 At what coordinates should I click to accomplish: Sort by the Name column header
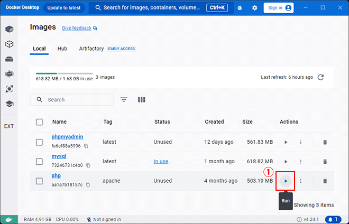pos(59,122)
